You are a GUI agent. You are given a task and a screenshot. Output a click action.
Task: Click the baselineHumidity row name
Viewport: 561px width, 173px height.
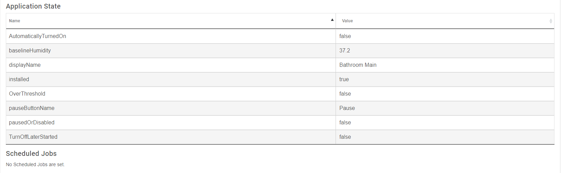(30, 51)
